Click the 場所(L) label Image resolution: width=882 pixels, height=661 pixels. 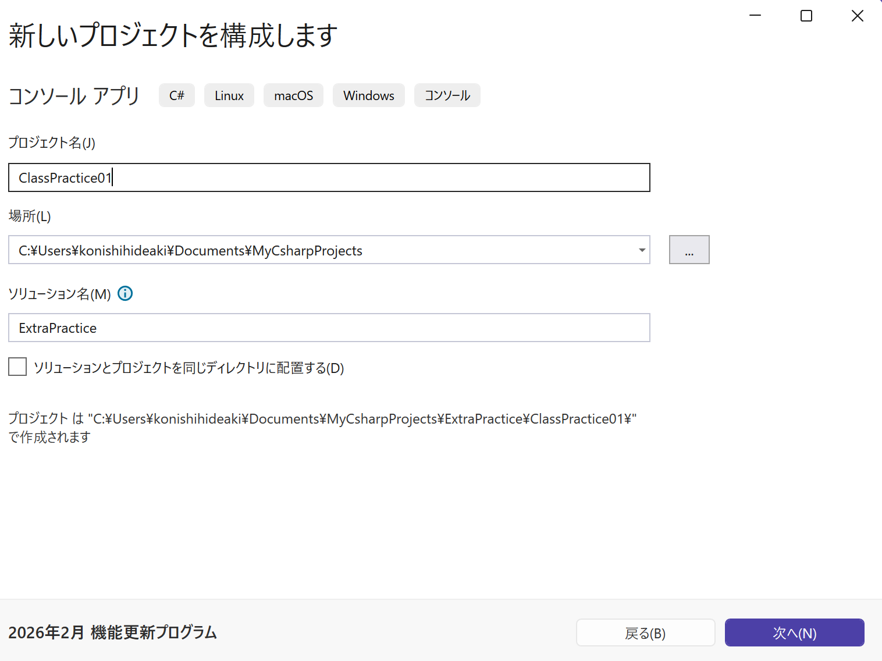pyautogui.click(x=30, y=216)
